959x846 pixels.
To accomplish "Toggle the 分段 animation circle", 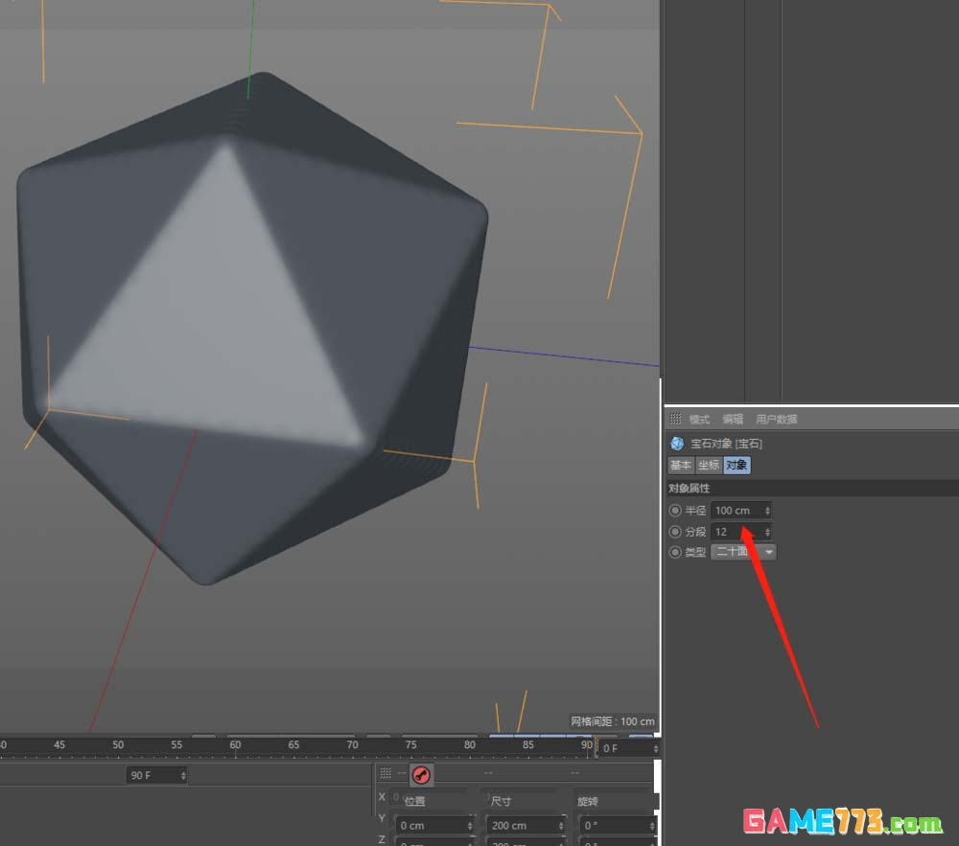I will [675, 532].
